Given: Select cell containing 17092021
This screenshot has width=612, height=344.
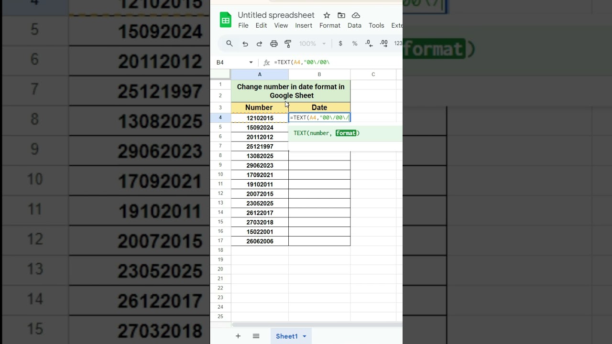Looking at the screenshot, I should 260,175.
